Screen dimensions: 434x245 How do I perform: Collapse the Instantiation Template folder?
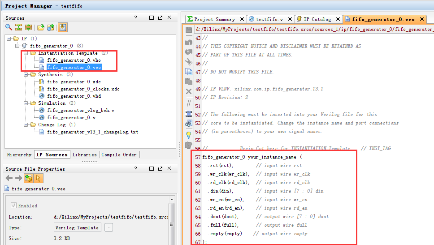pos(26,53)
